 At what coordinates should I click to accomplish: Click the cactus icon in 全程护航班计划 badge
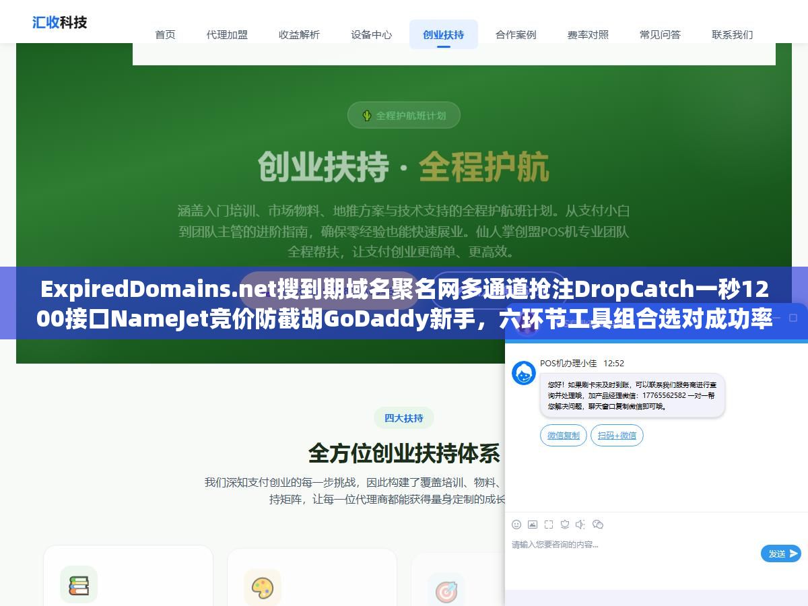point(367,115)
